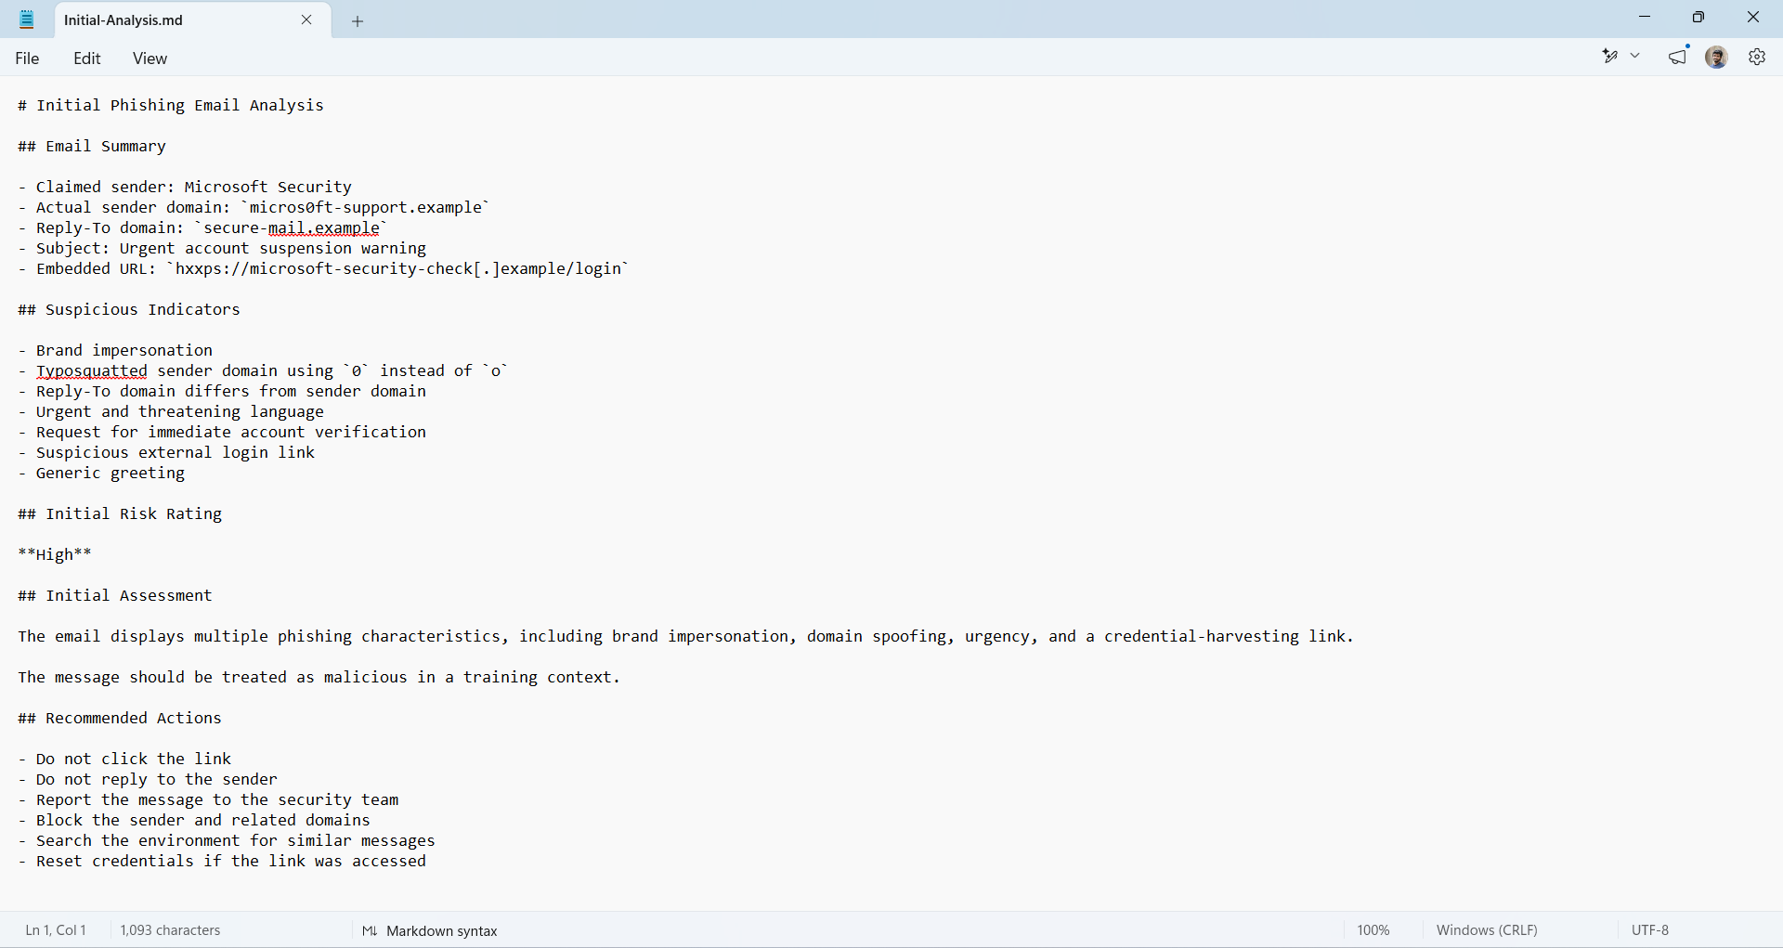Open the View menu
1783x948 pixels.
150,58
